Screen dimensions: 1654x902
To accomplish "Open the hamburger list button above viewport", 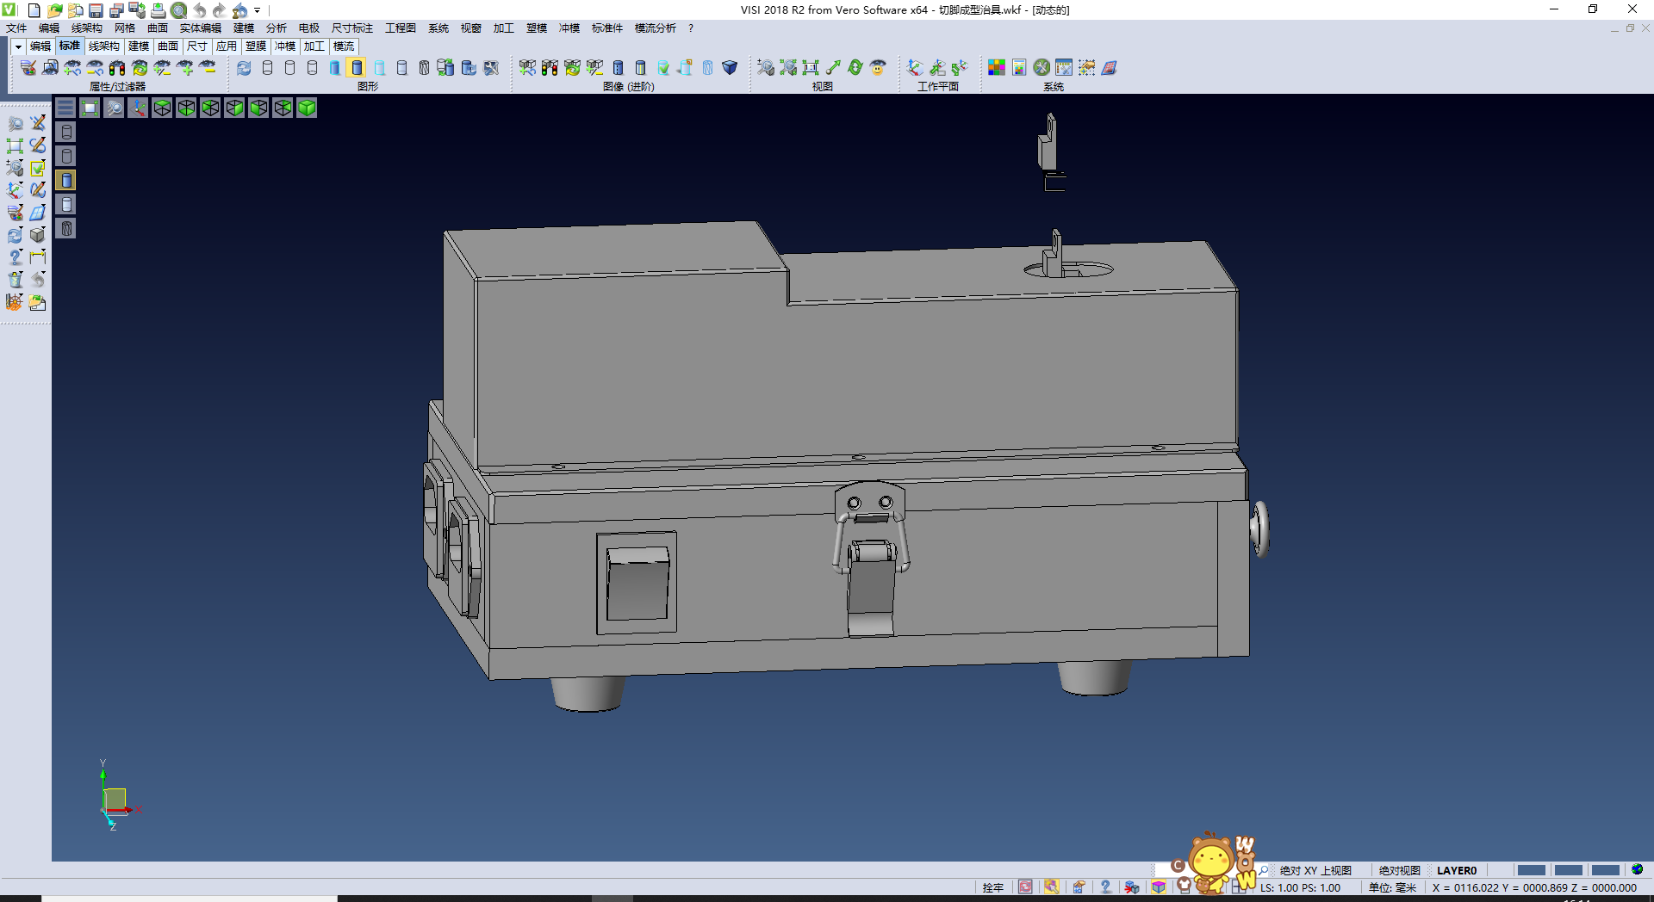I will tap(65, 108).
